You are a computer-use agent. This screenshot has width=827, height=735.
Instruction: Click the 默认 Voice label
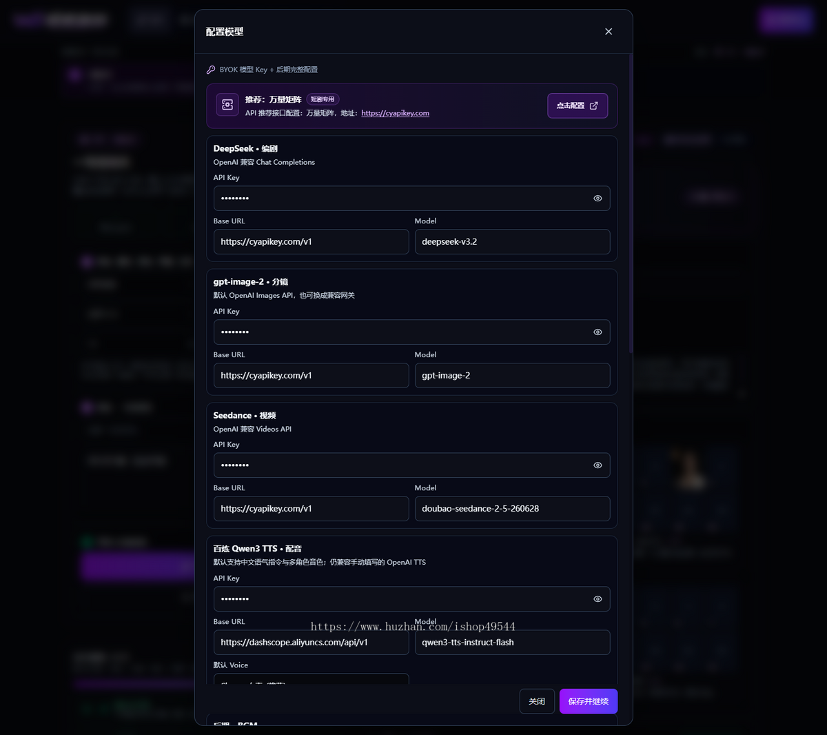point(231,665)
